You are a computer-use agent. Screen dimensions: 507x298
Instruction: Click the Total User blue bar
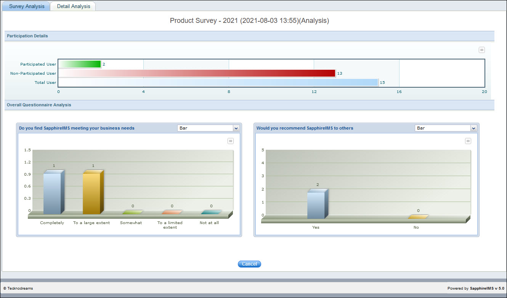(x=217, y=82)
